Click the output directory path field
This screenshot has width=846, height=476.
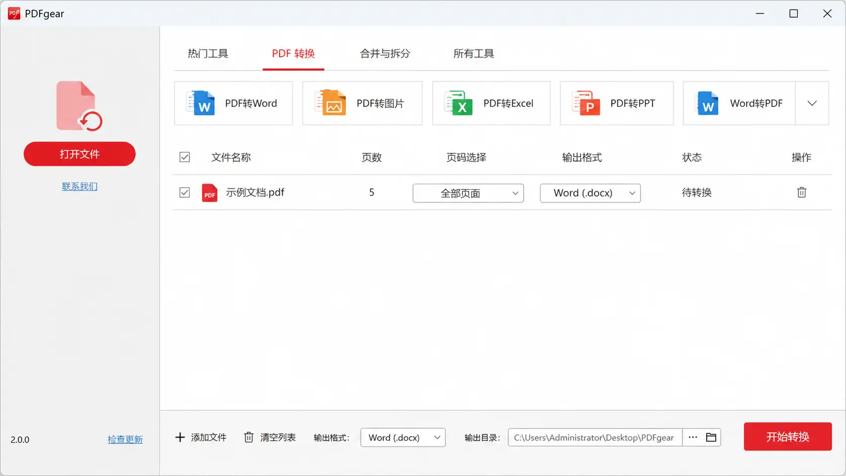595,438
